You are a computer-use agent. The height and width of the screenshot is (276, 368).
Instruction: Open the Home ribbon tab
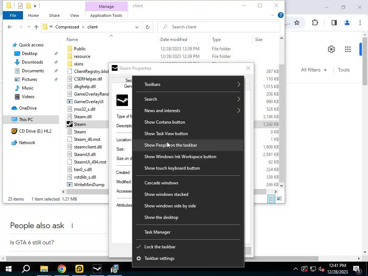[33, 15]
